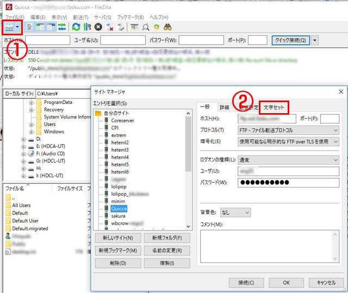Open the ファイル(F) menu

coord(15,17)
